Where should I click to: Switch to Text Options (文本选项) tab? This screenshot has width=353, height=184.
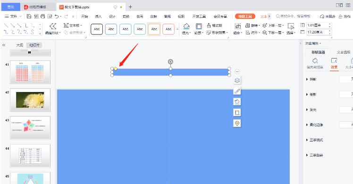click(x=344, y=52)
